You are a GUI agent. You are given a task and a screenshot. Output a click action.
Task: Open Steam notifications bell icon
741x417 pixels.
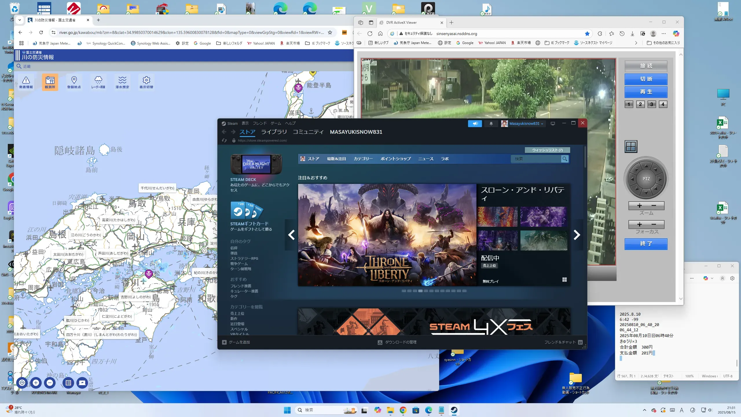[x=491, y=124]
